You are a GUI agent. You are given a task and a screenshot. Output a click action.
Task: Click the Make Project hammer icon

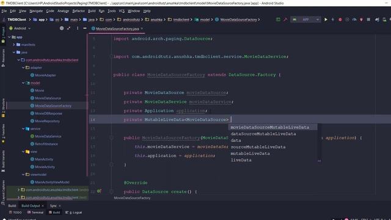pyautogui.click(x=285, y=20)
